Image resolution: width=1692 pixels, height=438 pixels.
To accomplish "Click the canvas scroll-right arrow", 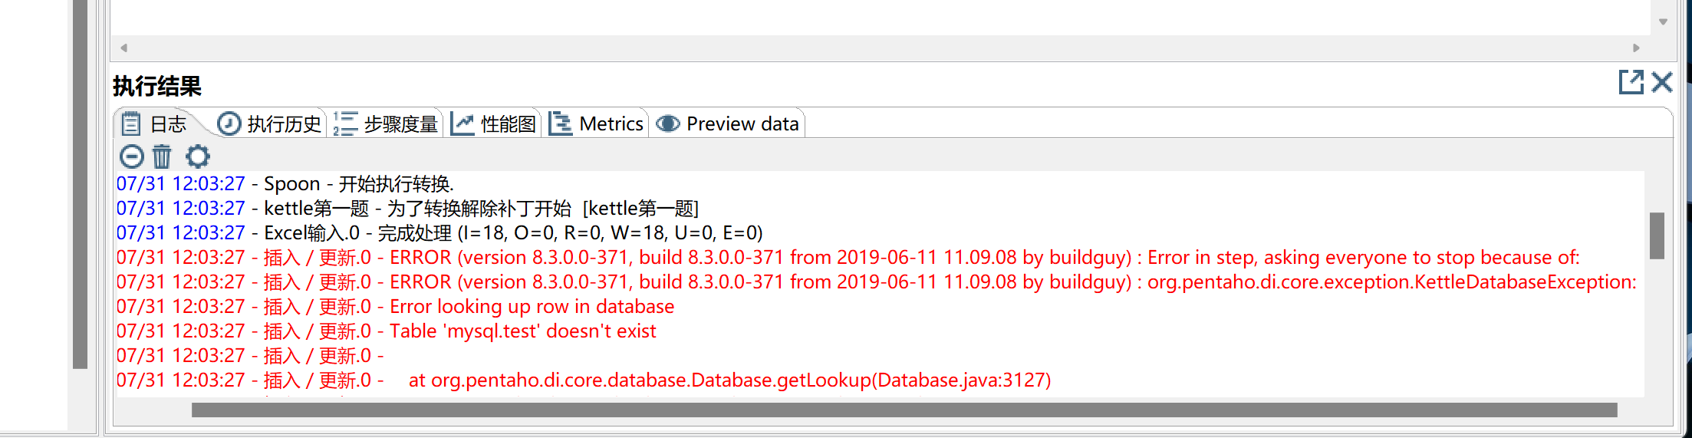I will 1636,48.
